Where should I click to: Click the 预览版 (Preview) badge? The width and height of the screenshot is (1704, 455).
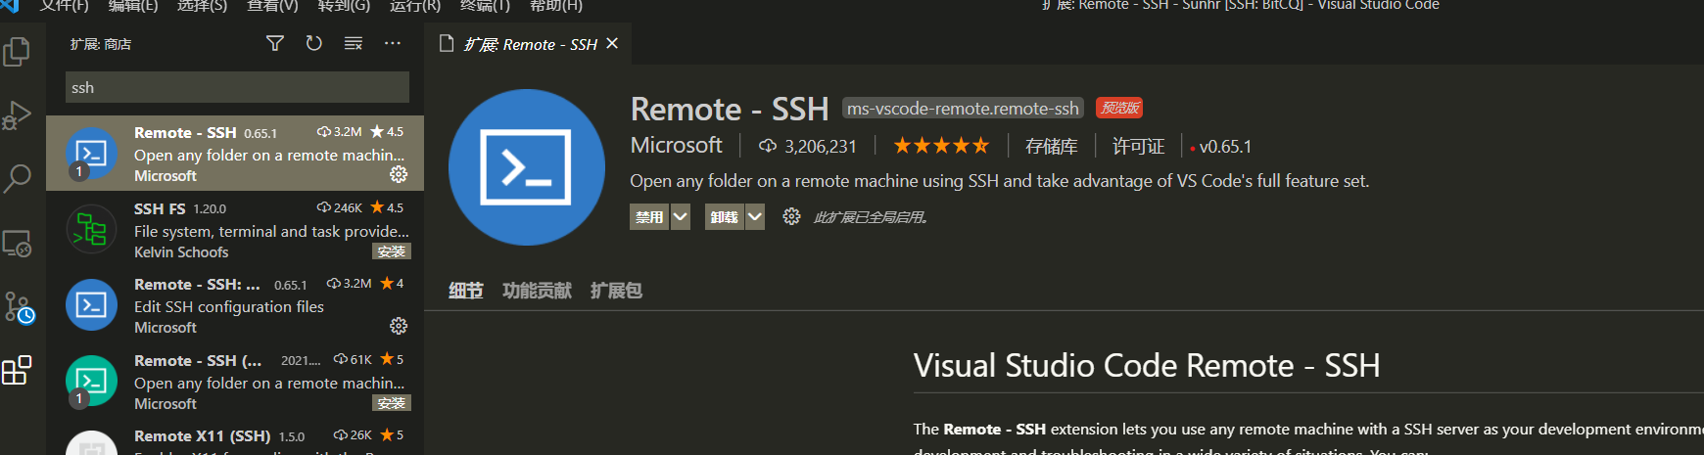pyautogui.click(x=1119, y=108)
